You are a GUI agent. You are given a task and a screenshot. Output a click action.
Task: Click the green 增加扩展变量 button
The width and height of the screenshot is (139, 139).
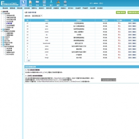121,12
